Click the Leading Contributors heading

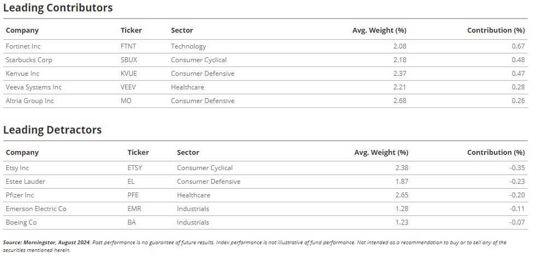[58, 8]
